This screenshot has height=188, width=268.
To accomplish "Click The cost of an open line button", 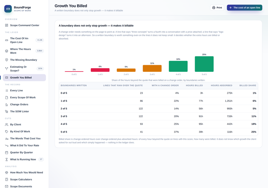I will [245, 8].
